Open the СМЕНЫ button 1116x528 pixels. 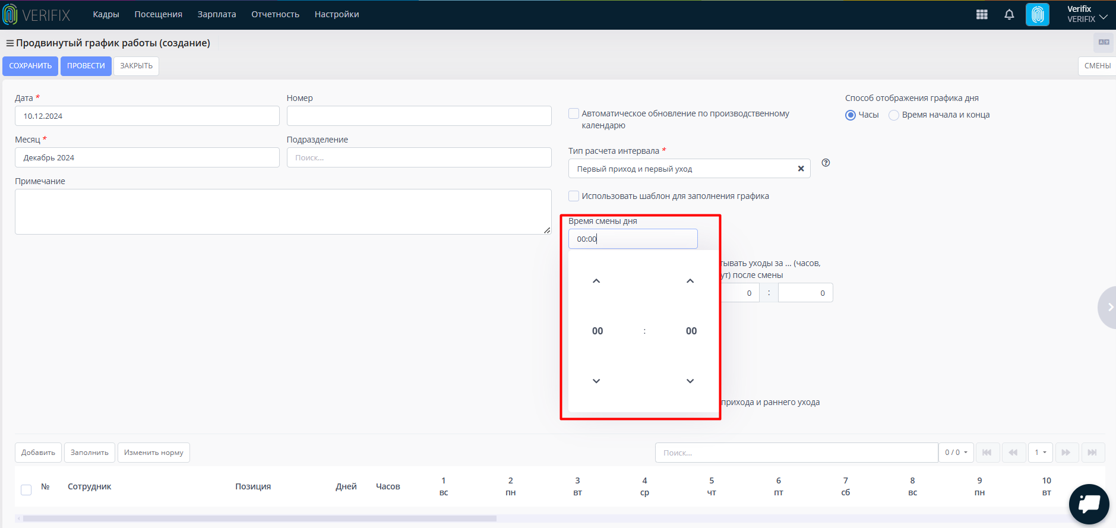1098,66
